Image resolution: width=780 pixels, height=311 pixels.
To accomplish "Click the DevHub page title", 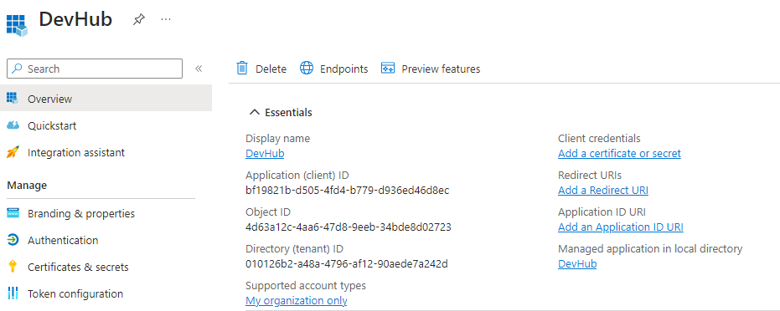I will point(75,19).
